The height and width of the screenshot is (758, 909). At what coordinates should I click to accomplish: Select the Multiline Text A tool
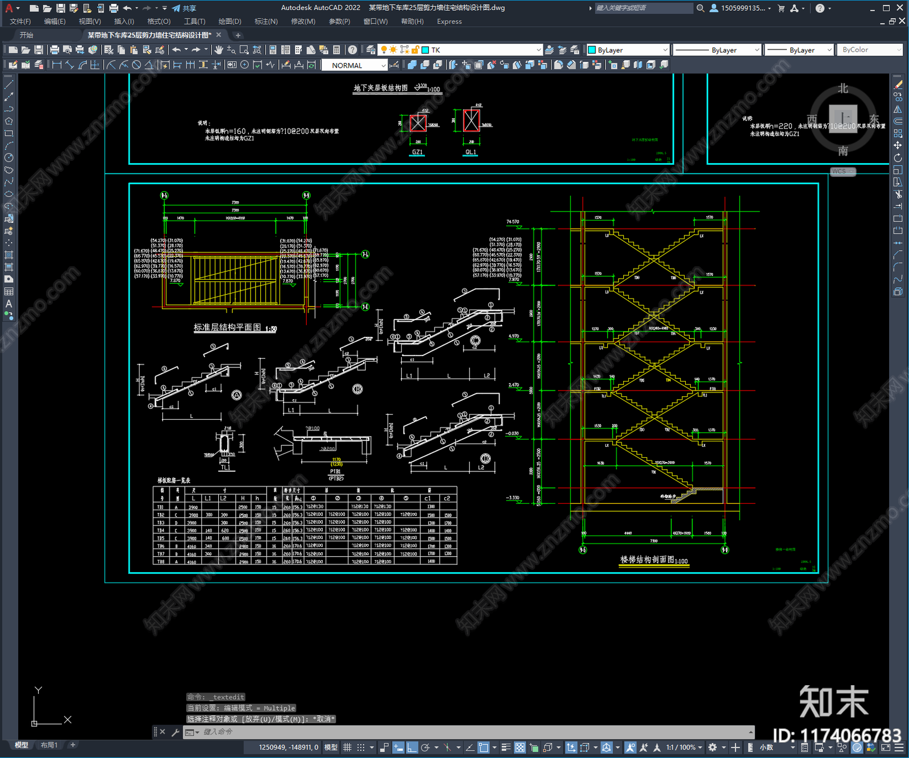tap(9, 304)
